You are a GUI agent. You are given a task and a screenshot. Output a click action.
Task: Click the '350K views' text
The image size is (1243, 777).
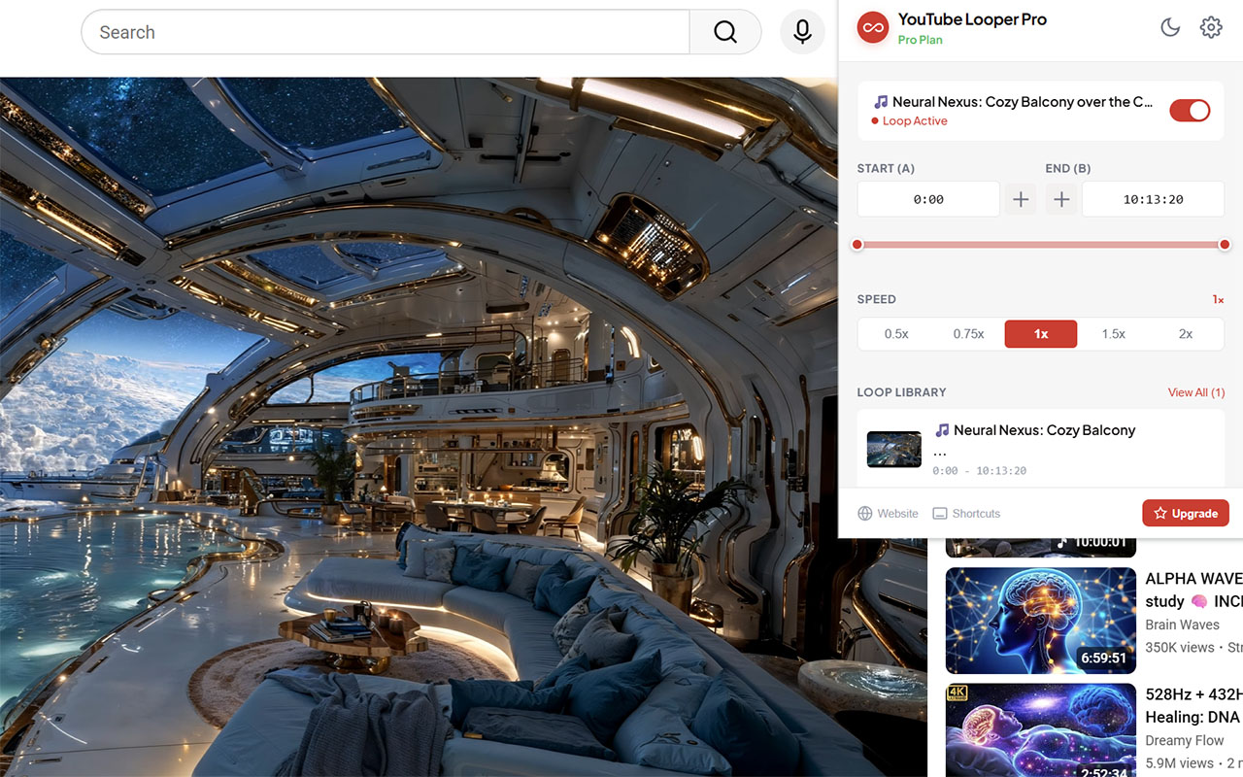[x=1180, y=647]
